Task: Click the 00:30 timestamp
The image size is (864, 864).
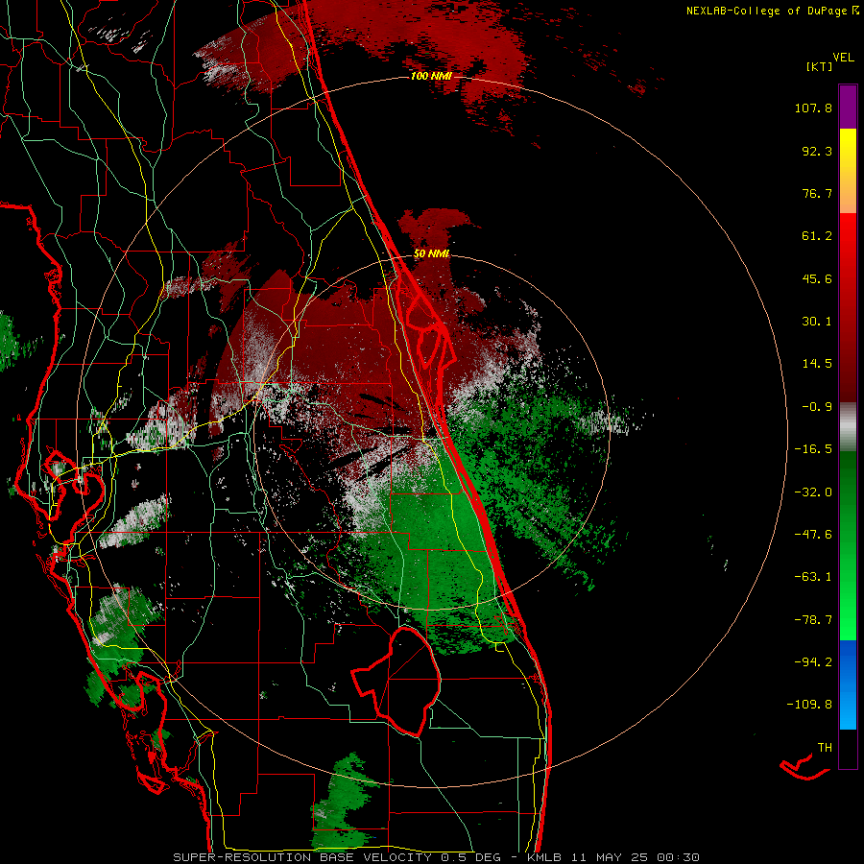Action: (x=681, y=857)
